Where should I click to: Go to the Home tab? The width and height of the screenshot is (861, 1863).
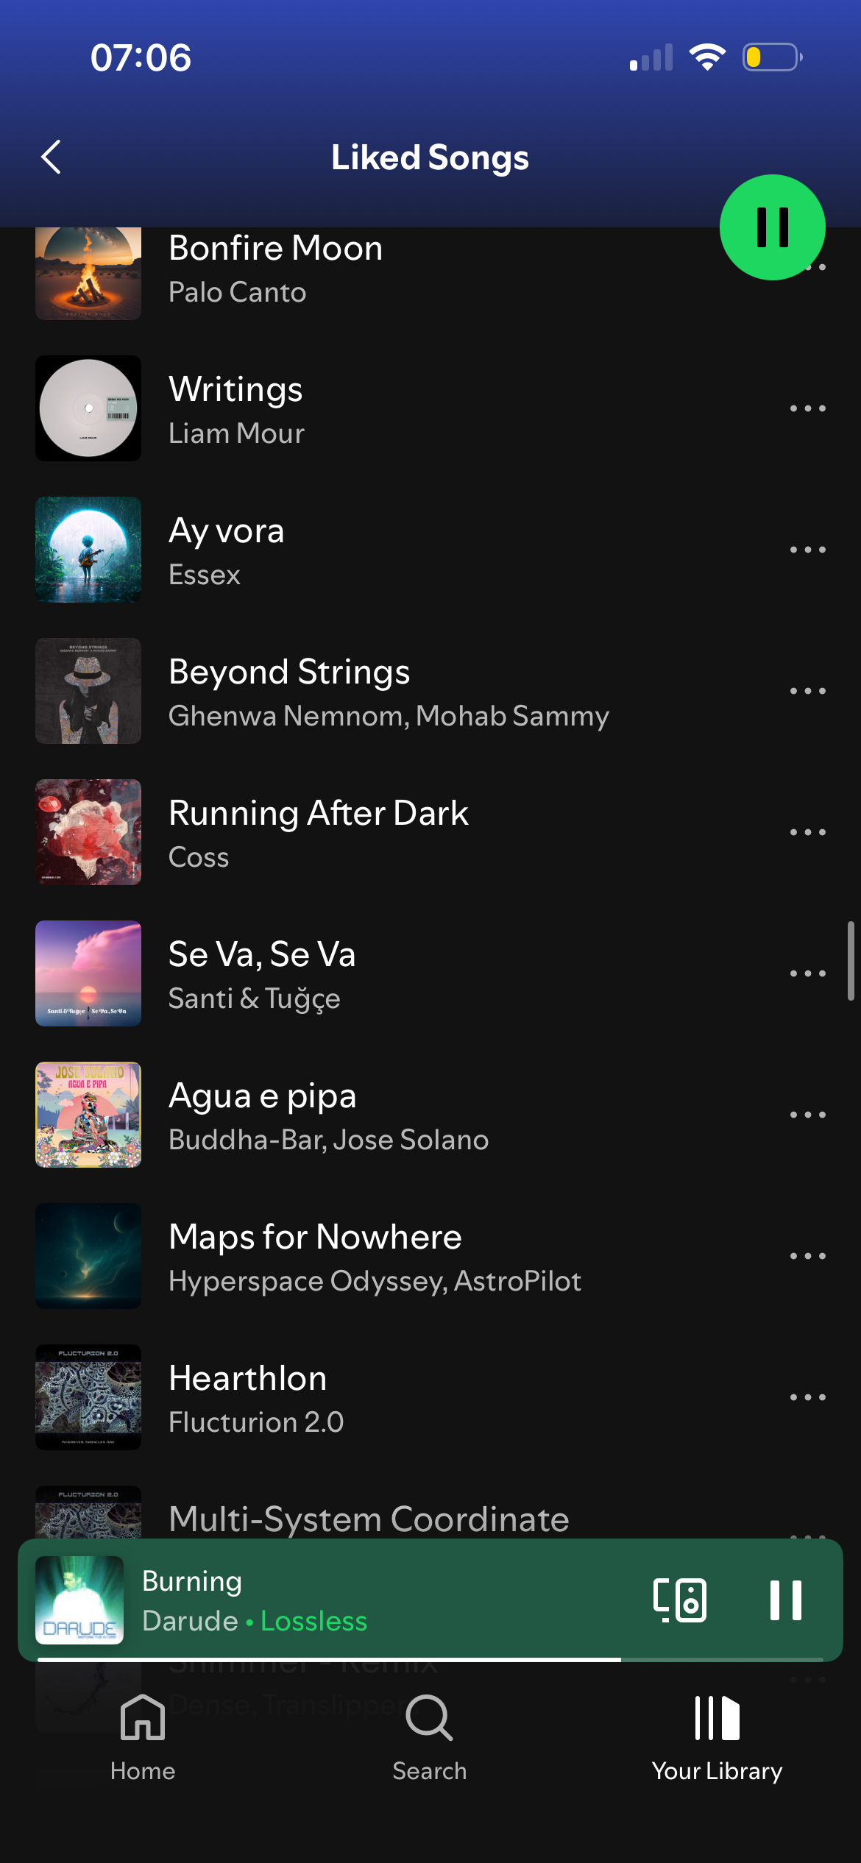pos(143,1738)
